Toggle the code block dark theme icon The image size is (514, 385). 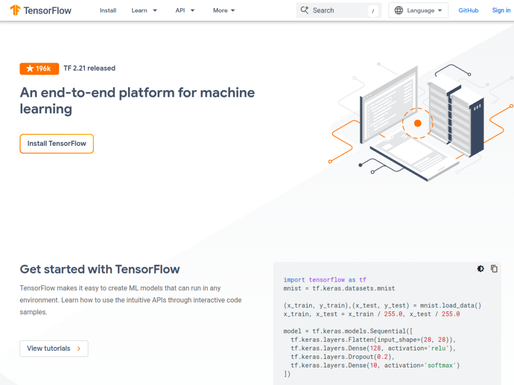(480, 269)
